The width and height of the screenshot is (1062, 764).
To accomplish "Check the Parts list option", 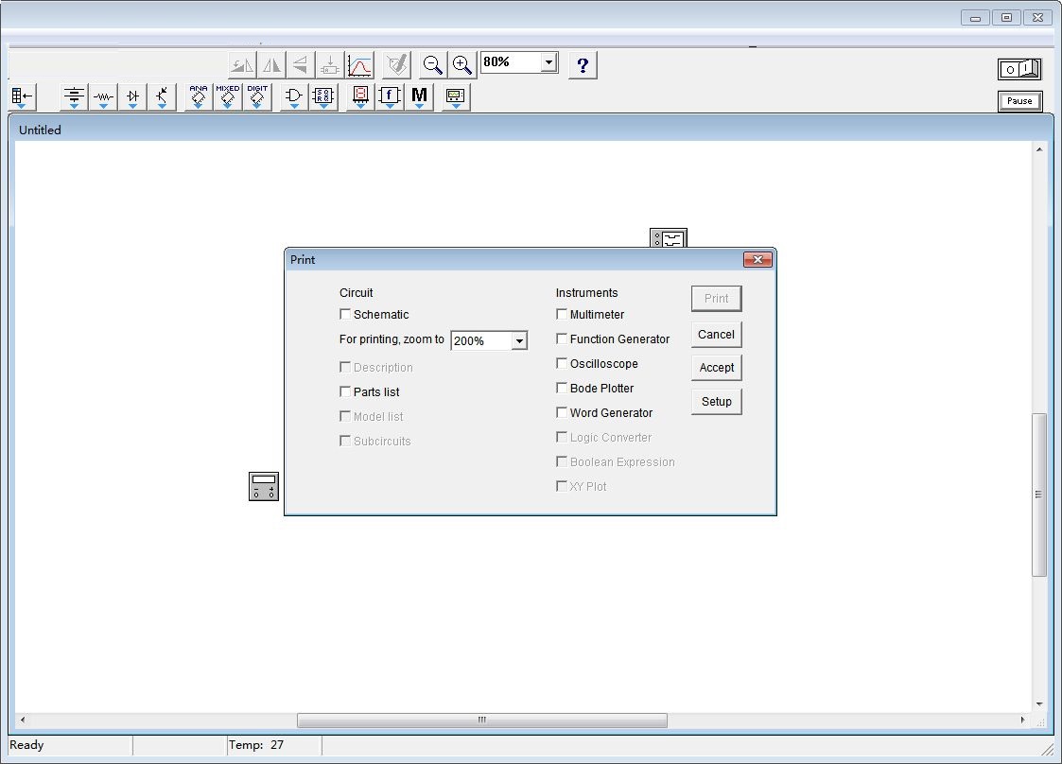I will click(346, 392).
